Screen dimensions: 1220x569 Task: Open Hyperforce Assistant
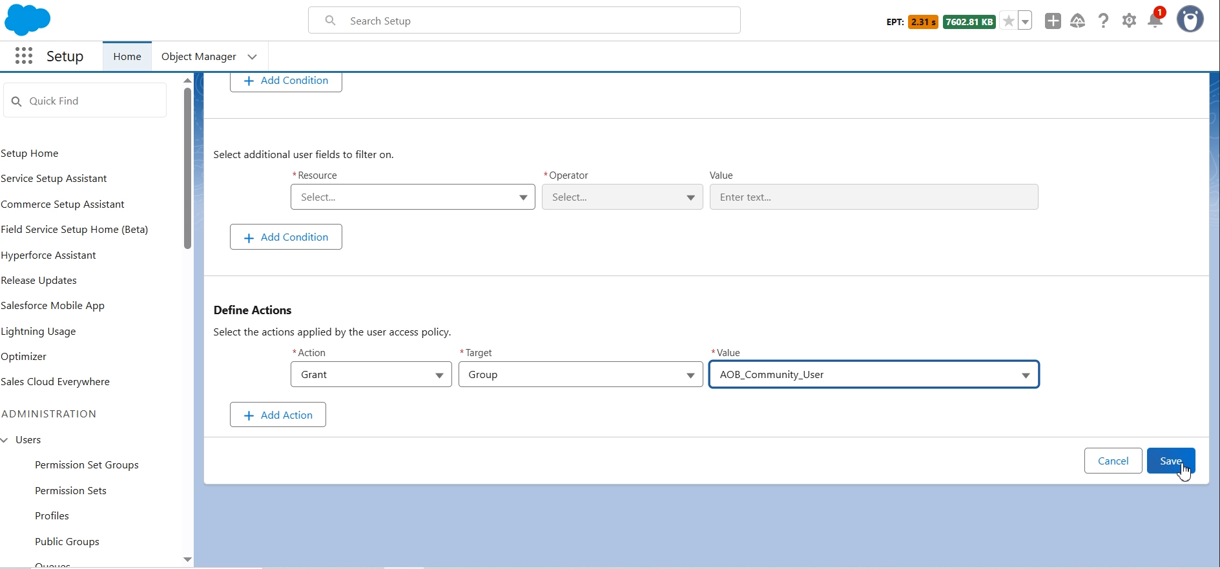pyautogui.click(x=48, y=255)
